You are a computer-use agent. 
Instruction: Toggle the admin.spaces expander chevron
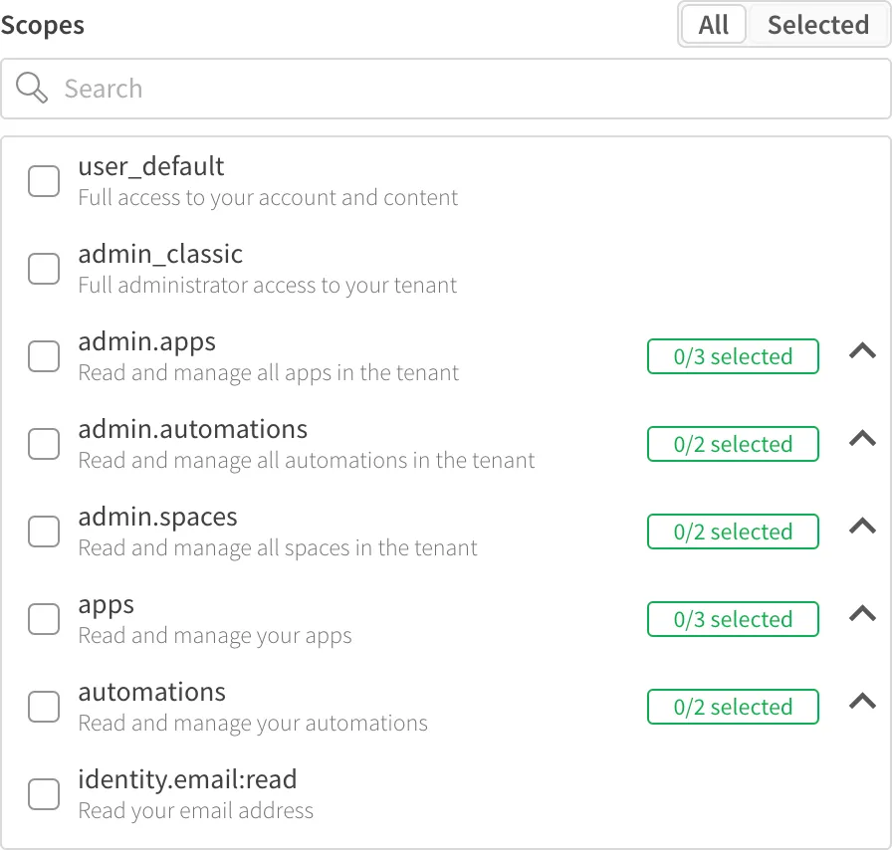[x=862, y=527]
